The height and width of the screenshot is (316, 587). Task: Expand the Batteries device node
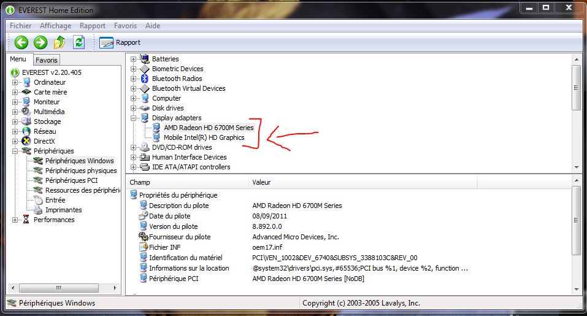coord(133,59)
